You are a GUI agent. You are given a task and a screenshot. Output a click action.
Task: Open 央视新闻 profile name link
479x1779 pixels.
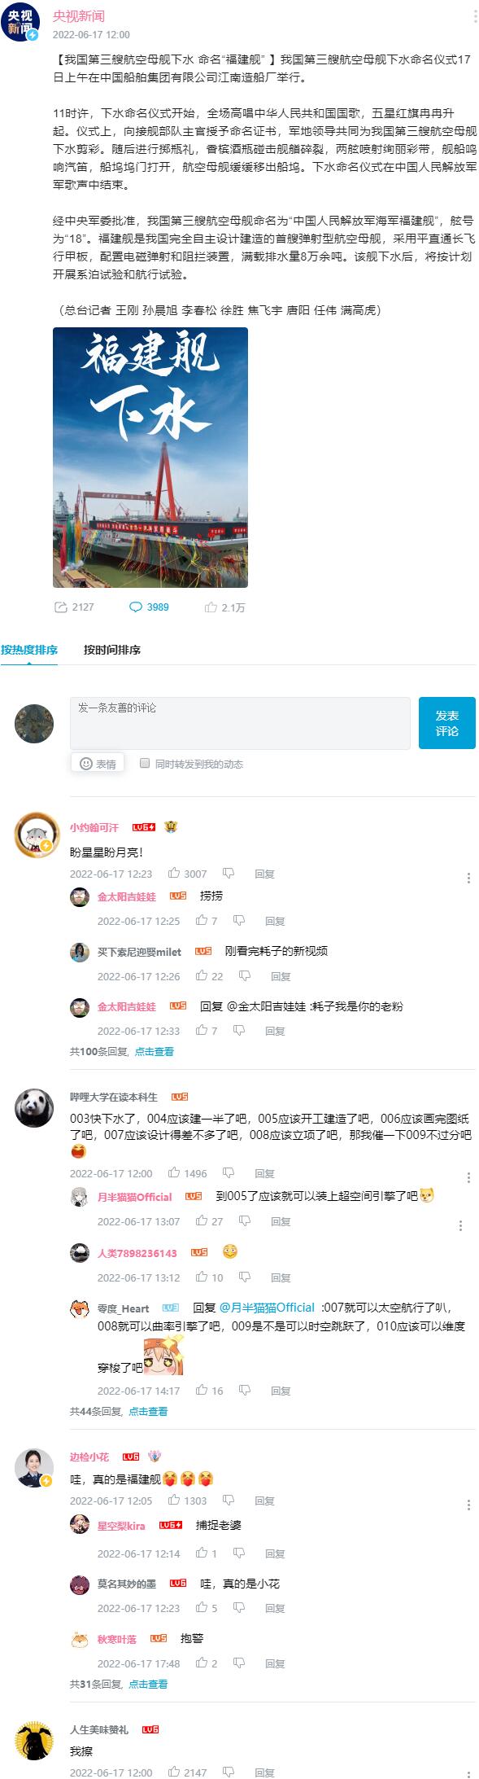79,16
